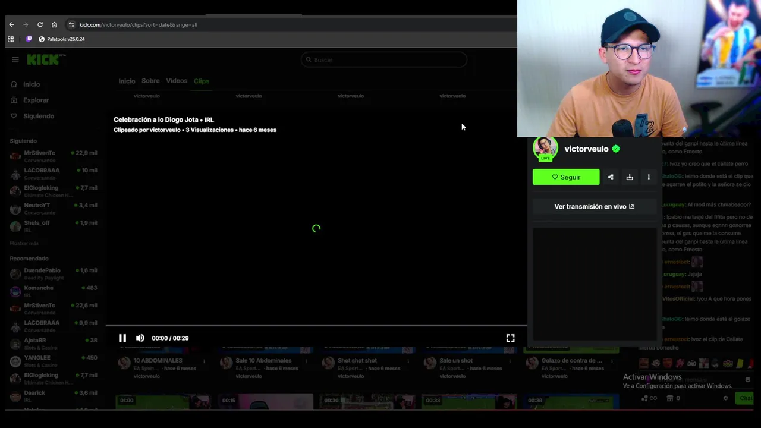
Task: Open options menu for Golazo de contra clip
Action: click(x=612, y=361)
